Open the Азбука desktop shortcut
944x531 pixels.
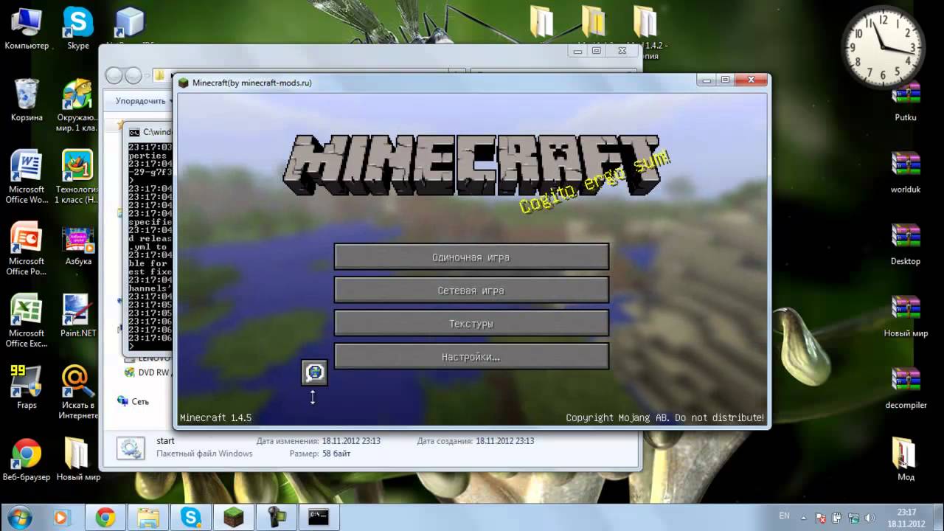point(78,245)
